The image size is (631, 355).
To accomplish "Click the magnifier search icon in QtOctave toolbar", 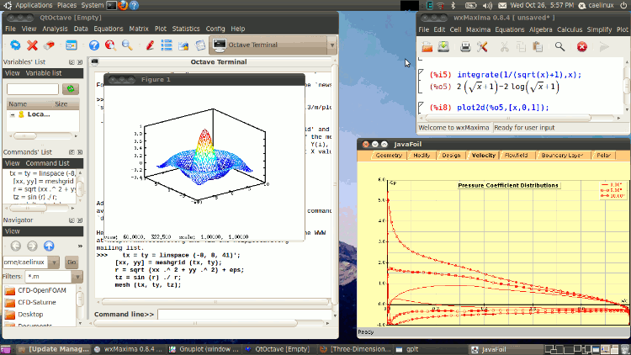I will pyautogui.click(x=127, y=45).
